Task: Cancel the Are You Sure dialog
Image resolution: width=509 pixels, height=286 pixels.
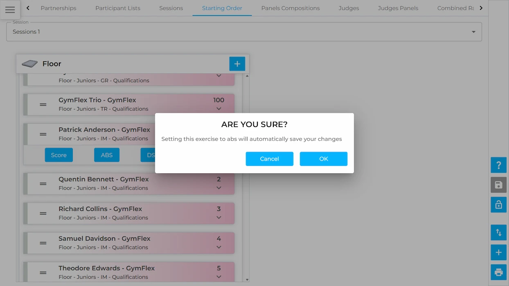Action: [270, 159]
